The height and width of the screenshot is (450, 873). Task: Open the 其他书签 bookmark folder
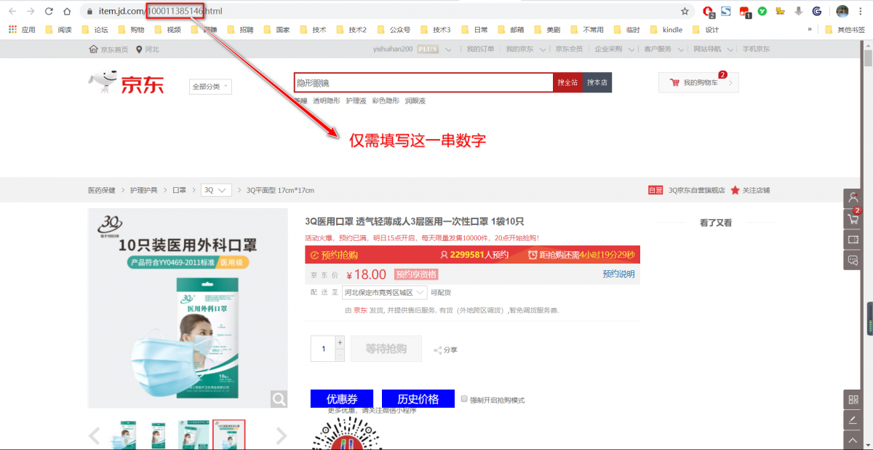pos(845,30)
